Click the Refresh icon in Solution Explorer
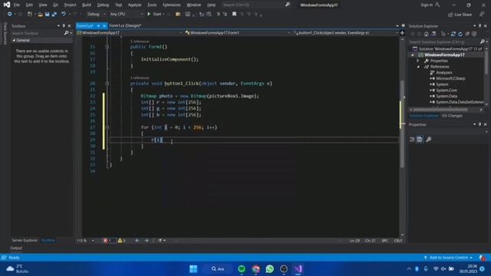 tap(460, 34)
